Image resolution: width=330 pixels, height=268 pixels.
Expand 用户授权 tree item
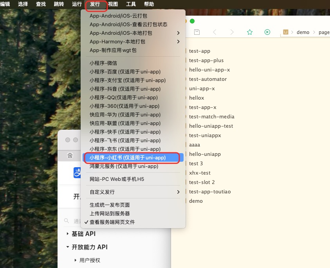[x=76, y=260]
